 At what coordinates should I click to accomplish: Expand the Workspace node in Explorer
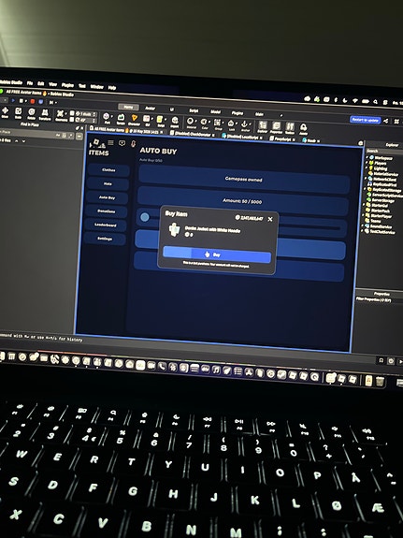pos(367,157)
